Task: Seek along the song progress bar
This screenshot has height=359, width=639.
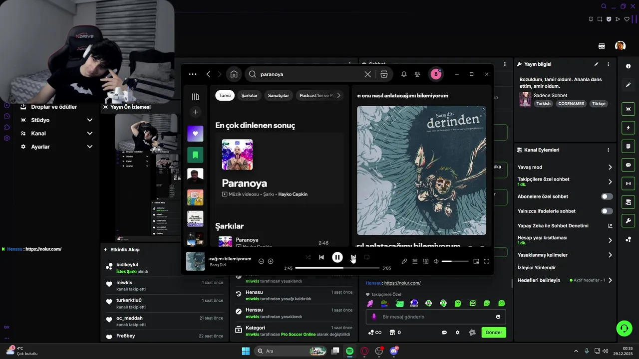Action: click(x=337, y=268)
